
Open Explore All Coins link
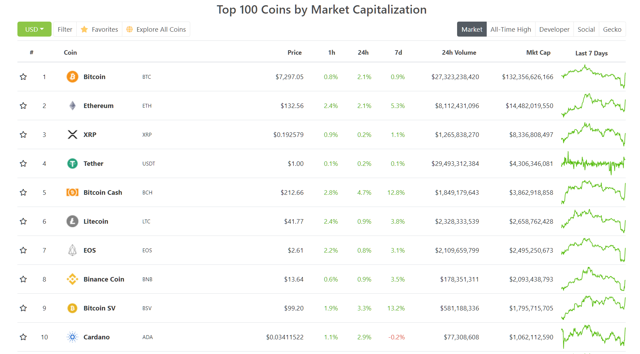click(x=156, y=29)
